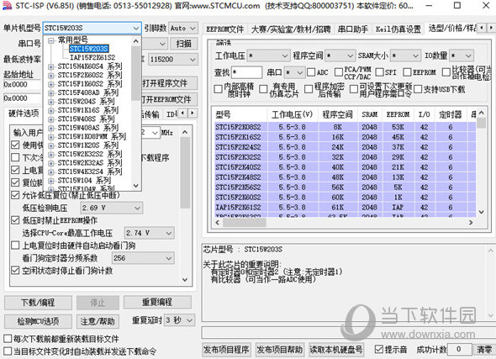Screen dimensions: 496x359
Task: Click the 注意/帮助 button
Action: [98, 321]
